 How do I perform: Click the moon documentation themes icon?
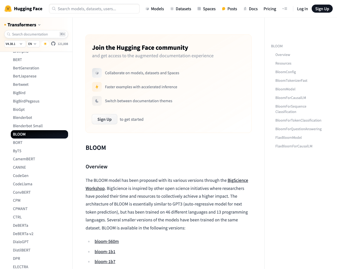pos(97,101)
